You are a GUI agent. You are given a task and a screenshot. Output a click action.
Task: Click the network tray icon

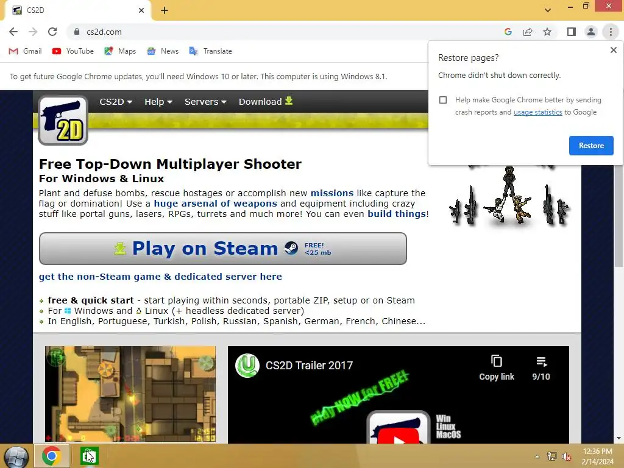[x=551, y=456]
